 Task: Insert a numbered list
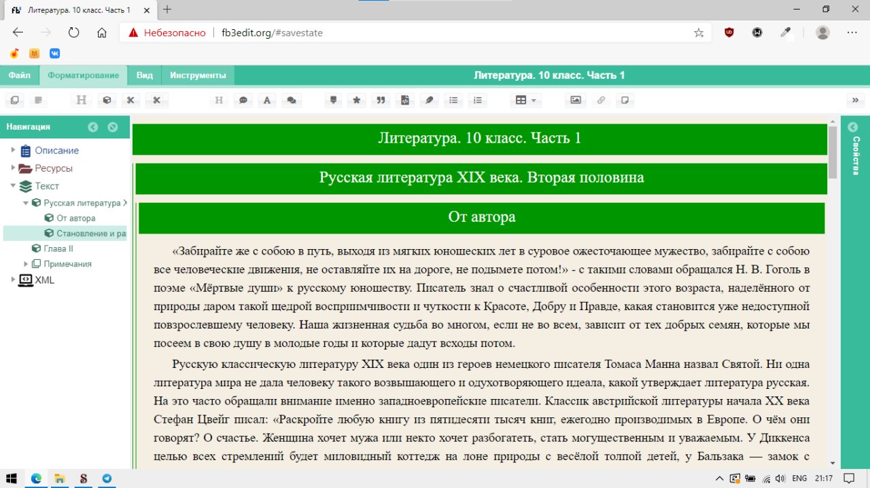[x=478, y=100]
